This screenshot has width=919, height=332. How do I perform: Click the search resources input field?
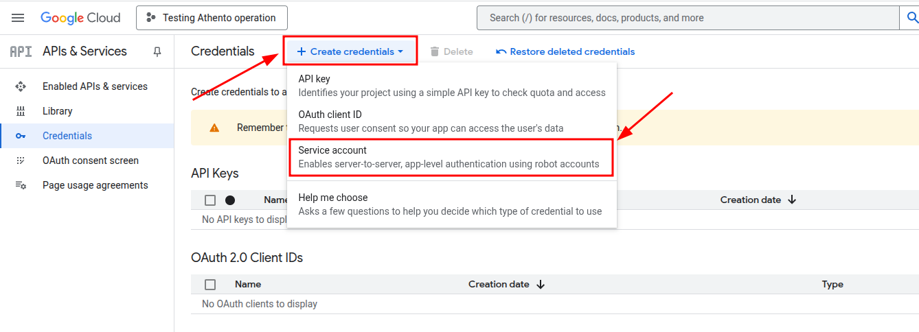tap(687, 18)
